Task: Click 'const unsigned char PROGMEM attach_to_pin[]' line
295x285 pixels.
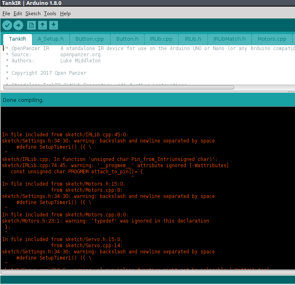Action: pyautogui.click(x=77, y=171)
